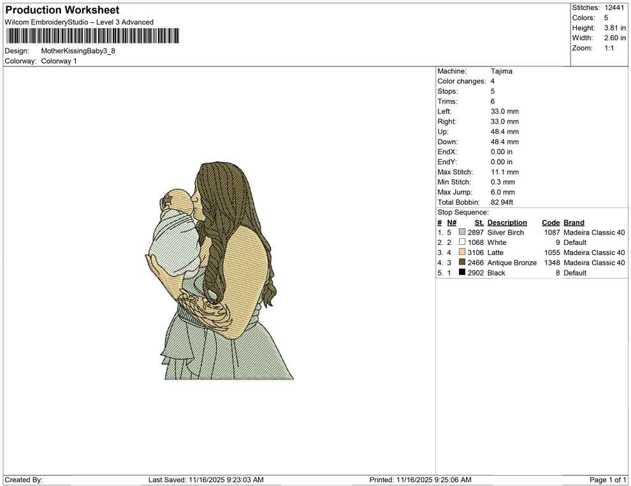This screenshot has width=631, height=486.
Task: Click the Description column header
Action: click(507, 223)
